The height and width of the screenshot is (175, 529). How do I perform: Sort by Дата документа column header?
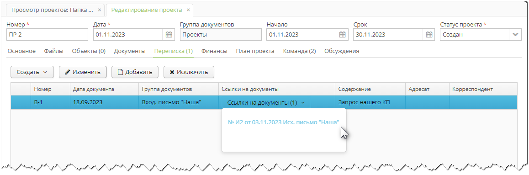click(x=105, y=89)
